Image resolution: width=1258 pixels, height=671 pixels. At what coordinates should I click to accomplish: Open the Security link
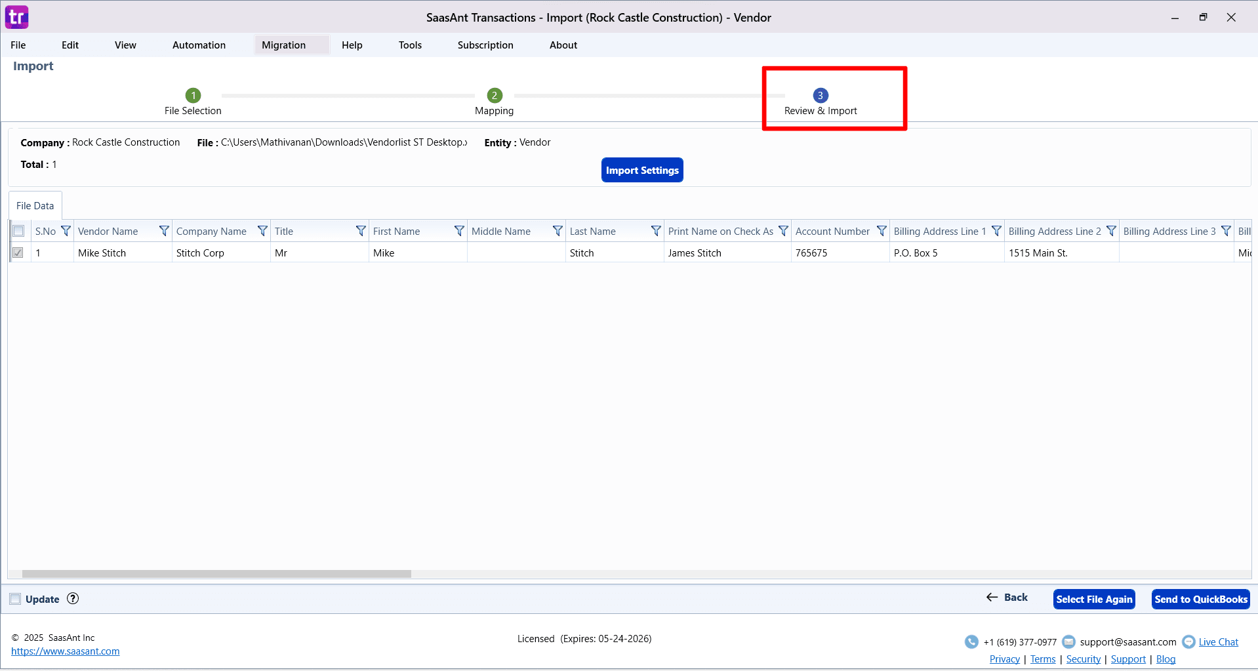pos(1084,659)
